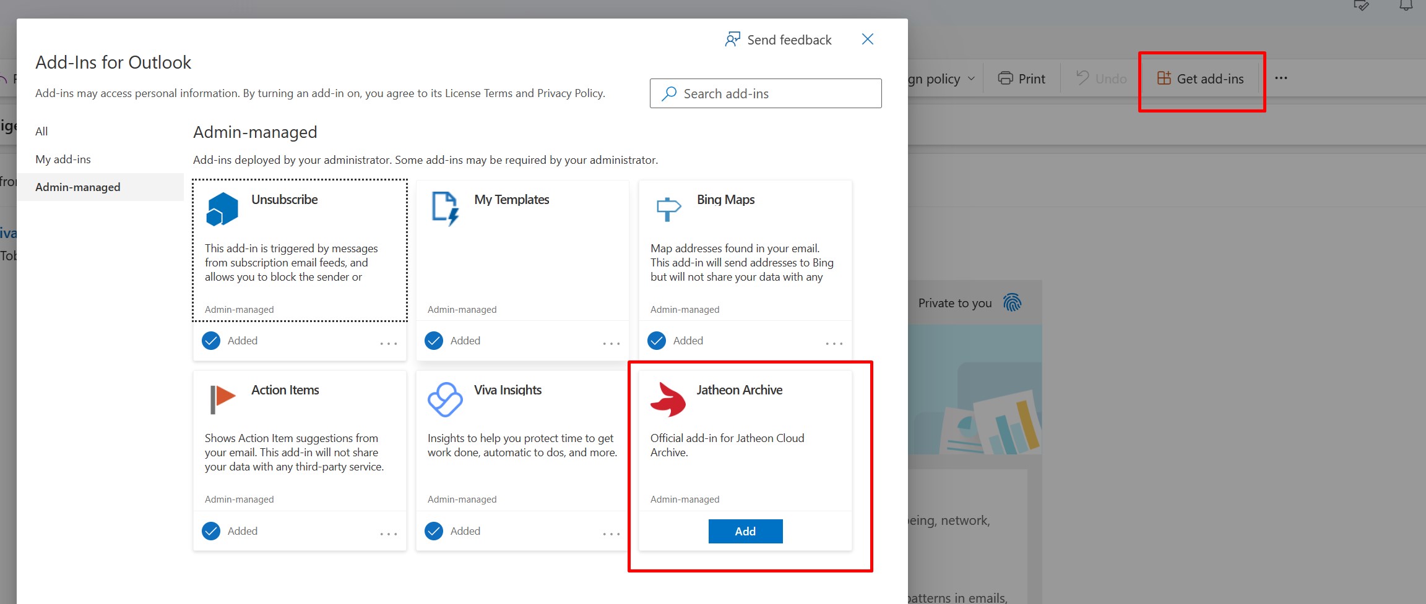Click the Jatheon Archive description text
This screenshot has height=604, width=1426.
point(727,445)
